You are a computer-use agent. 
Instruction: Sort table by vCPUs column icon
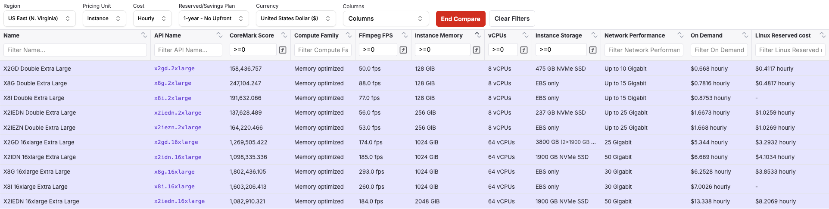tap(525, 35)
